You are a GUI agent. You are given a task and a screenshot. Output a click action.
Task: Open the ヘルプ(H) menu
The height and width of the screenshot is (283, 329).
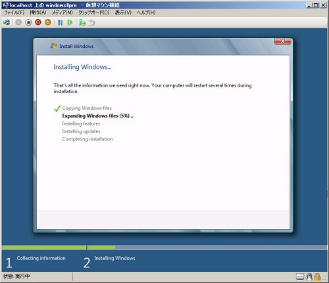(146, 12)
